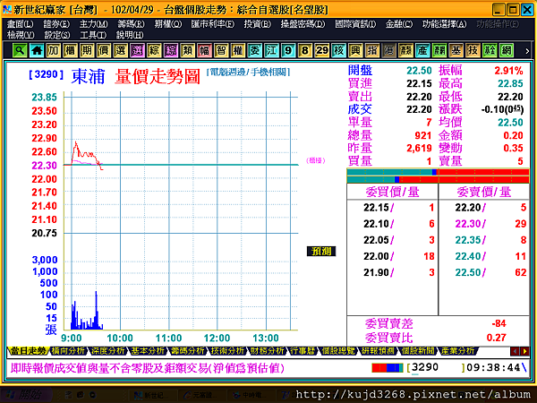This screenshot has width=537, height=403.
Task: Open the 價 (price) toolbar icon
Action: click(104, 51)
